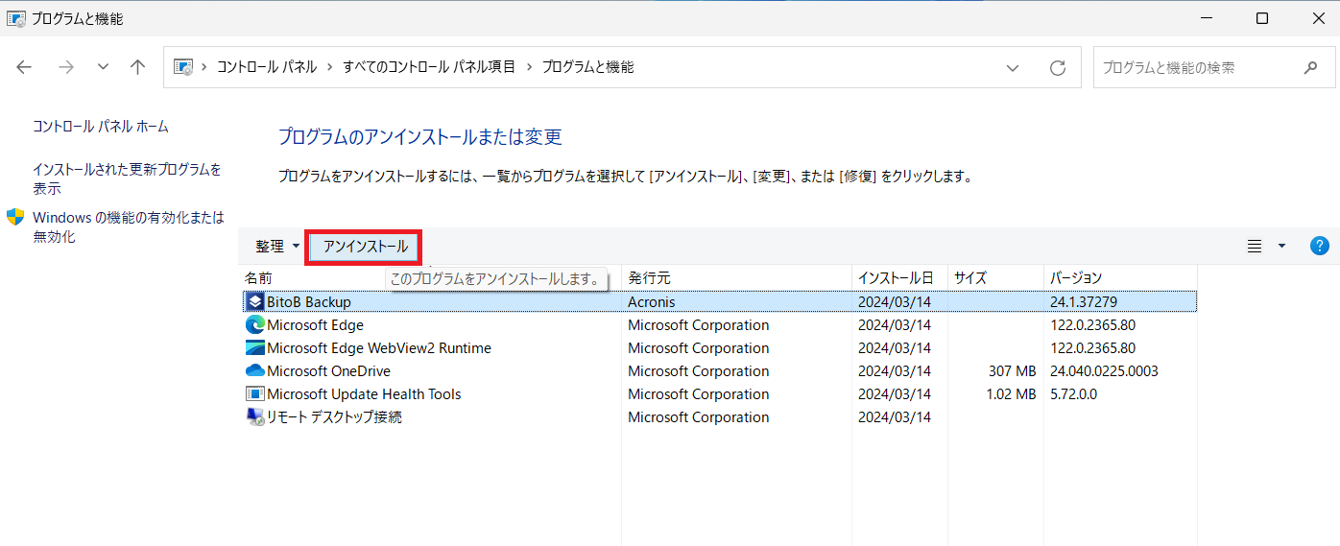Open recent locations dropdown arrow

click(103, 67)
